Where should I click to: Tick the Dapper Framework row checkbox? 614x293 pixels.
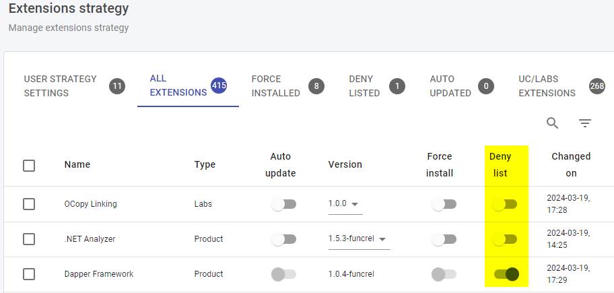tap(29, 274)
